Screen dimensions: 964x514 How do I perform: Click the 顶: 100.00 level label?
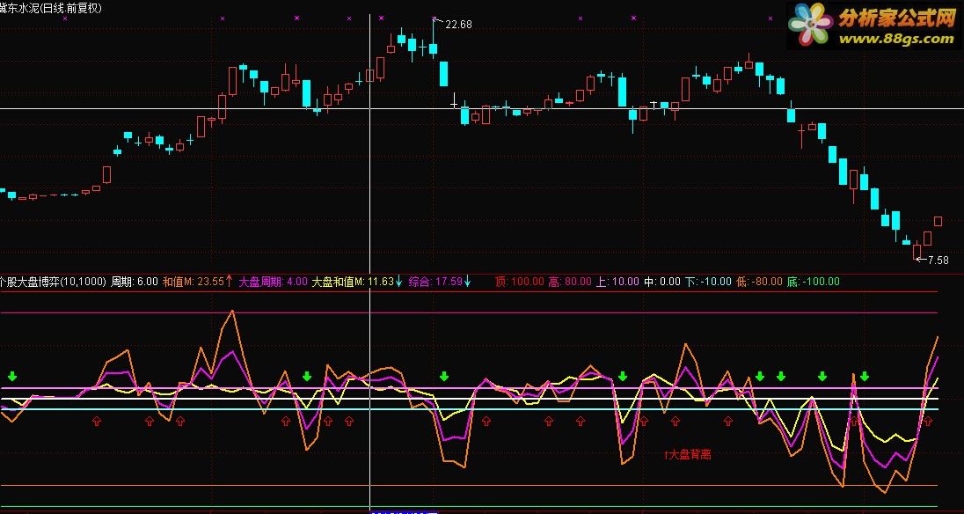point(520,282)
